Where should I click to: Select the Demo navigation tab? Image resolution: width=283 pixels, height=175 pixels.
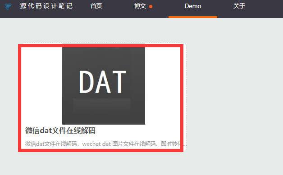193,6
